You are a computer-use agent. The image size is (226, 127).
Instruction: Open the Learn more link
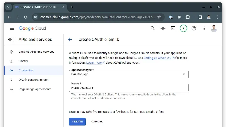94,63
